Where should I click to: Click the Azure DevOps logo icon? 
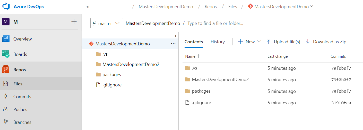click(x=6, y=7)
